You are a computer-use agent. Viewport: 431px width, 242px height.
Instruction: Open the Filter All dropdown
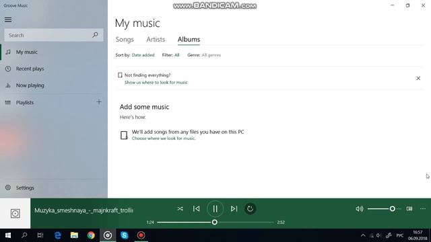click(176, 55)
